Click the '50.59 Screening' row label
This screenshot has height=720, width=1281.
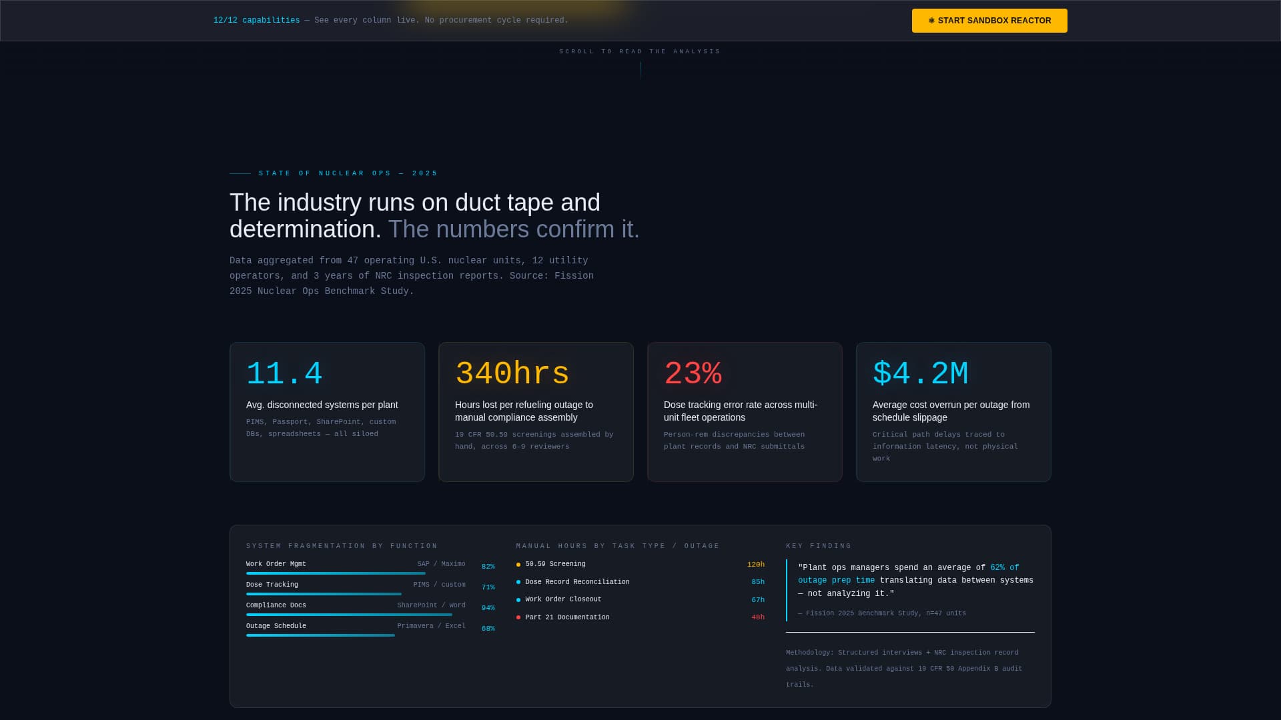[555, 564]
